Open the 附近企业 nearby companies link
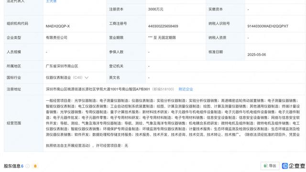The image size is (306, 172). pyautogui.click(x=186, y=89)
